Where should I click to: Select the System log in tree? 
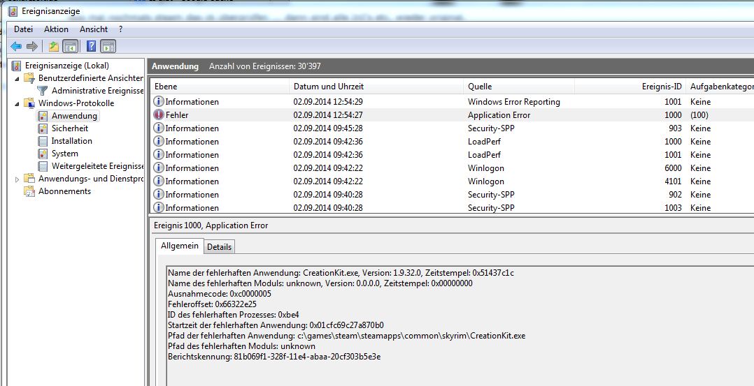64,154
